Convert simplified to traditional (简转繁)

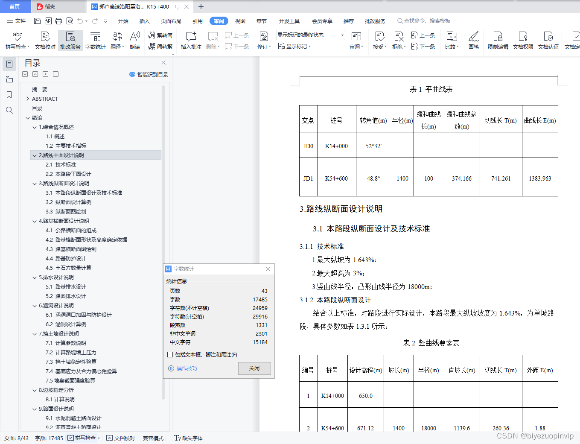coord(160,47)
